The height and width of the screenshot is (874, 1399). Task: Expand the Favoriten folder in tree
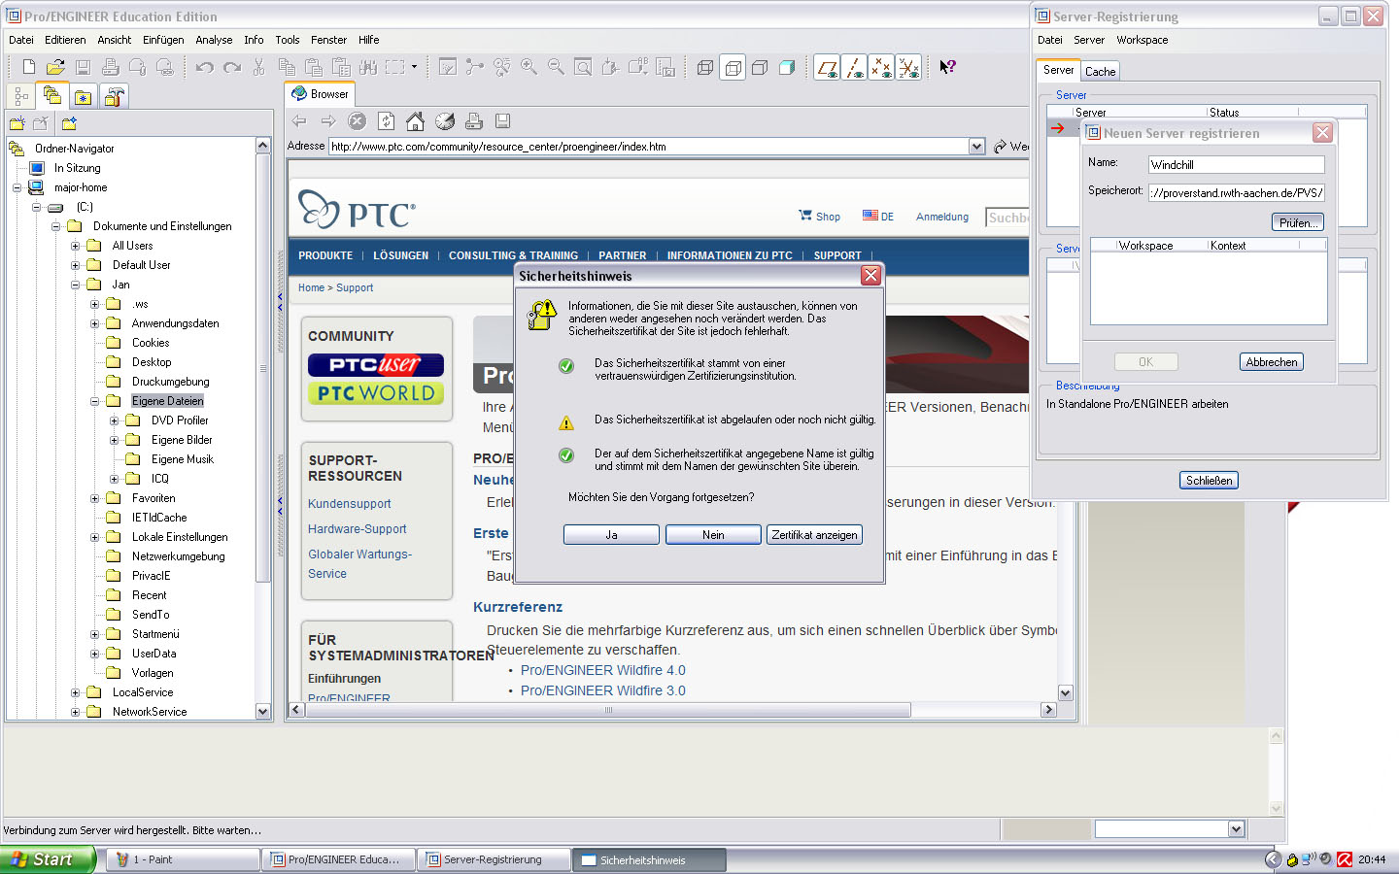95,498
